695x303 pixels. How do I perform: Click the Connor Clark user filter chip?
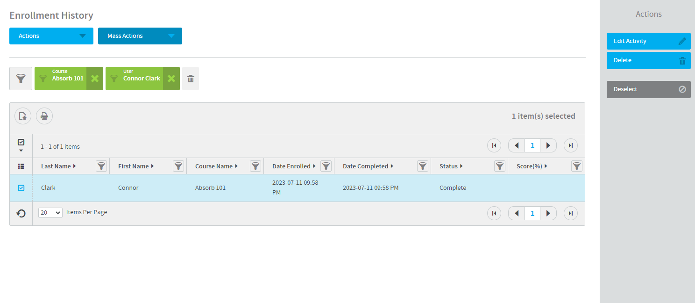(x=135, y=79)
